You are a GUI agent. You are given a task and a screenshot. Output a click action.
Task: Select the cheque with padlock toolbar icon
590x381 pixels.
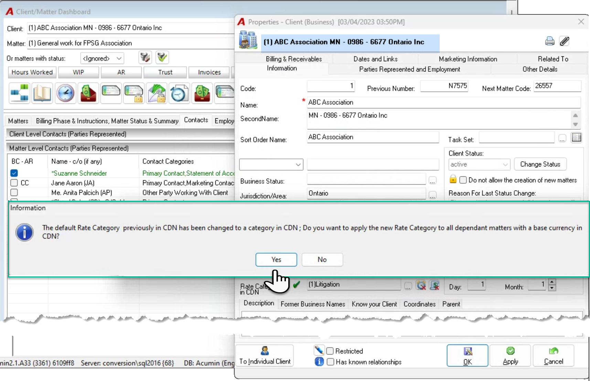[x=134, y=93]
